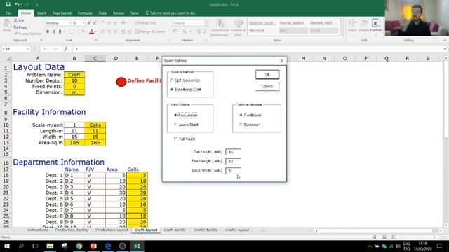The height and width of the screenshot is (252, 449).
Task: Select the Euclidean distance measure
Action: (x=241, y=125)
